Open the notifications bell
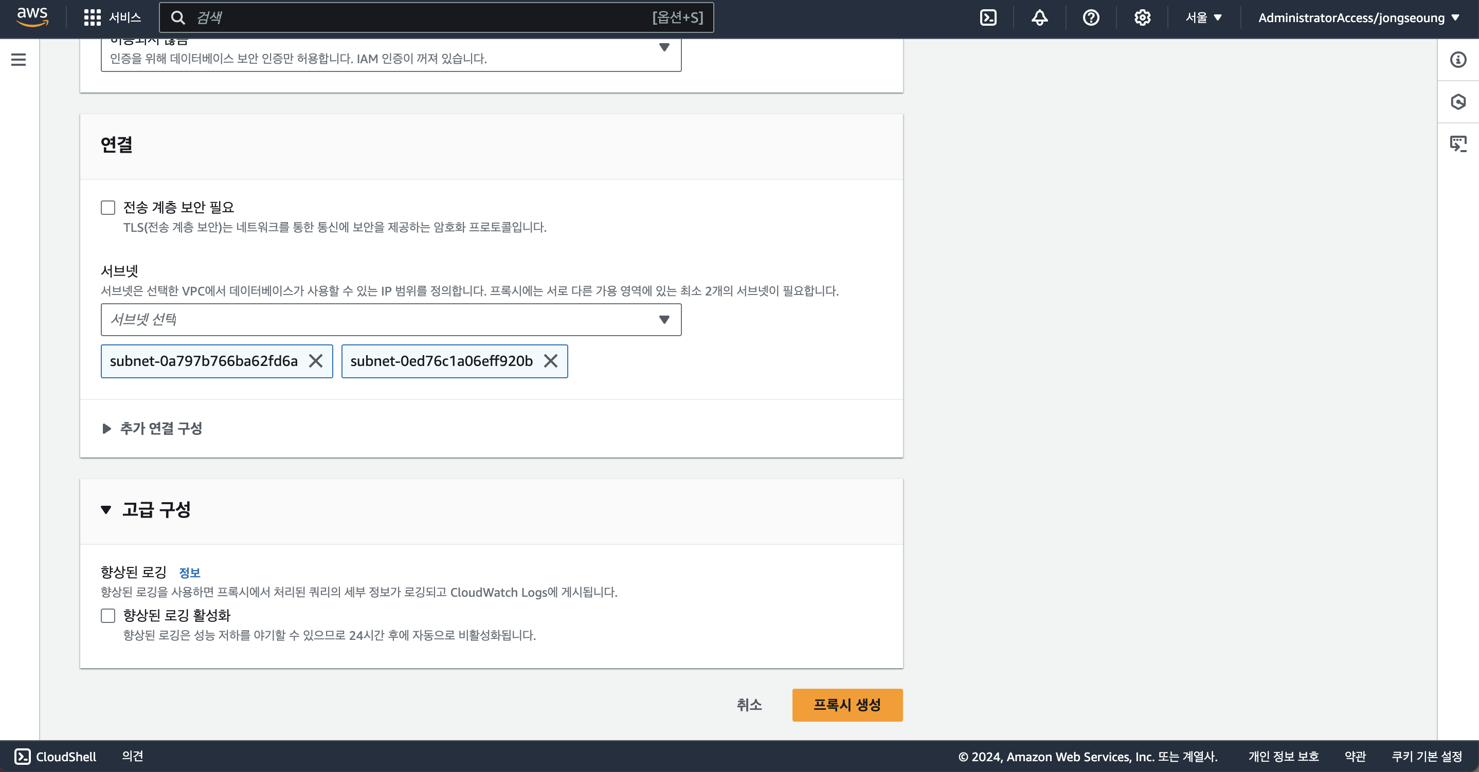Image resolution: width=1479 pixels, height=772 pixels. pyautogui.click(x=1039, y=18)
